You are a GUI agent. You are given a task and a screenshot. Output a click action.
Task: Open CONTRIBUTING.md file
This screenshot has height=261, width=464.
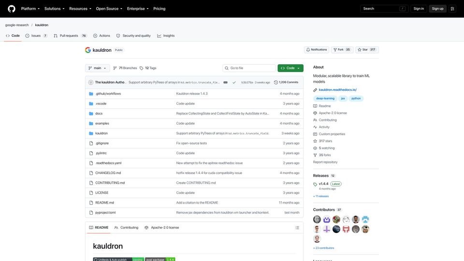(110, 183)
